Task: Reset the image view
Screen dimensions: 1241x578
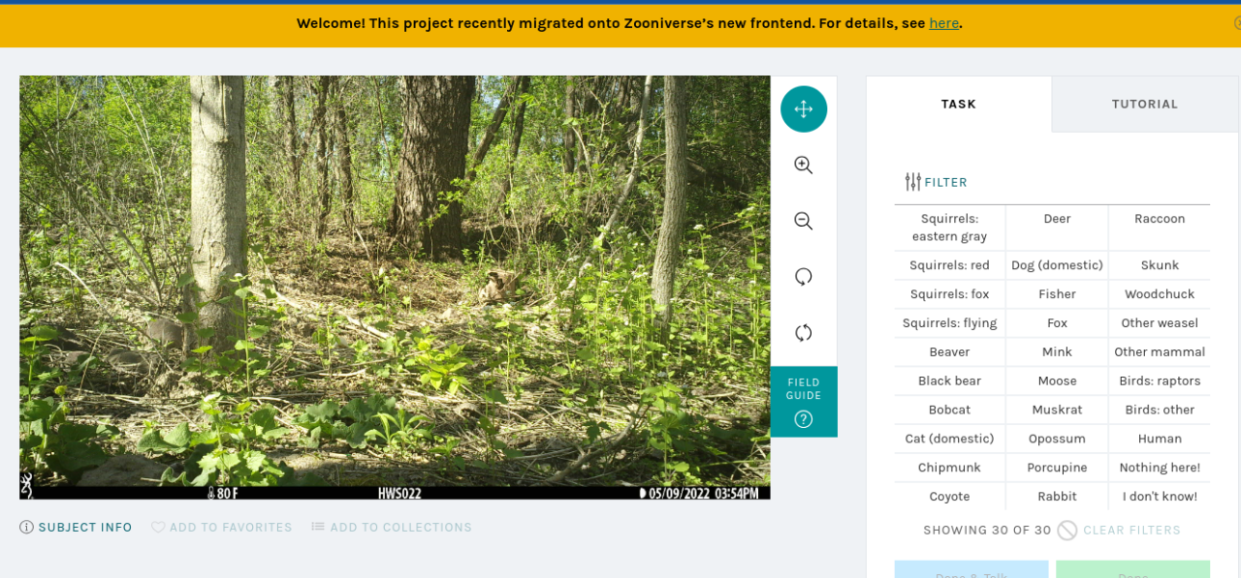Action: click(x=804, y=333)
